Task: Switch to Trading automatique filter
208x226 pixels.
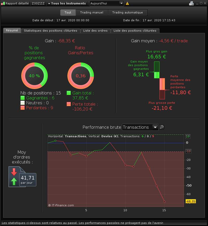Action: pyautogui.click(x=128, y=12)
